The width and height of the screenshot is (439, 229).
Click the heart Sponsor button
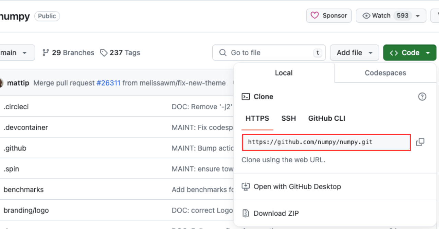tap(329, 16)
